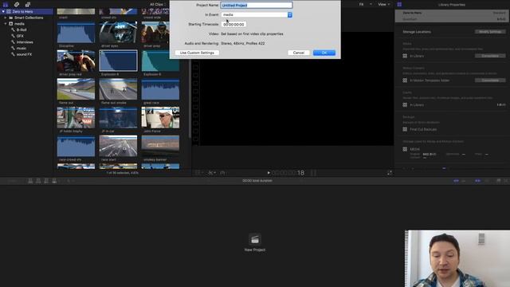Click the overwrite clip edit icon
This screenshot has height=287, width=510.
pyautogui.click(x=54, y=181)
